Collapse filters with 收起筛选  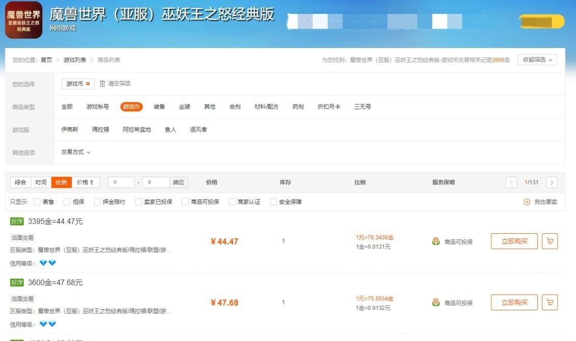click(537, 60)
